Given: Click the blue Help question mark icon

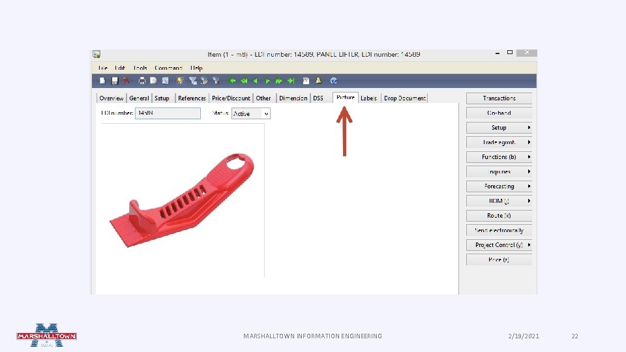Looking at the screenshot, I should pos(334,81).
